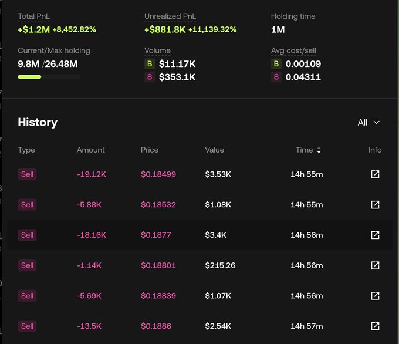Click the Avg cost/sell label
Screen dimensions: 399x344
tap(293, 50)
